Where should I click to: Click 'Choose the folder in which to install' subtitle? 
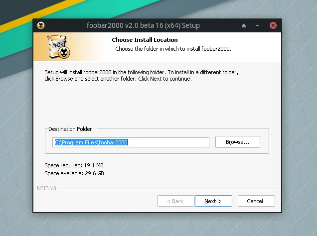(x=173, y=49)
